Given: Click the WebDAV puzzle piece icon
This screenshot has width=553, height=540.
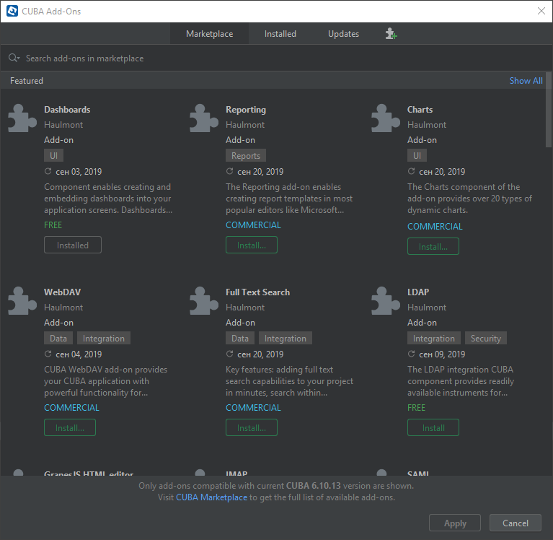Looking at the screenshot, I should click(22, 301).
